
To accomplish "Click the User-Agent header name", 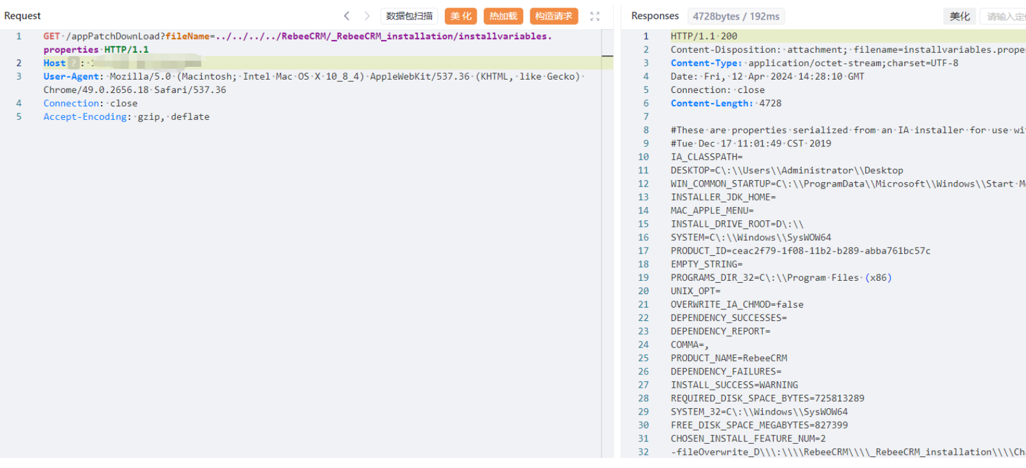I will click(x=71, y=76).
